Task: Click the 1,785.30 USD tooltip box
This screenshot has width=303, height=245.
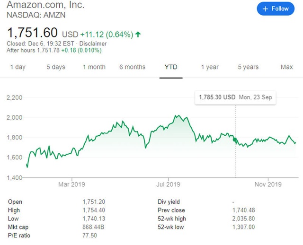Action: pyautogui.click(x=235, y=97)
